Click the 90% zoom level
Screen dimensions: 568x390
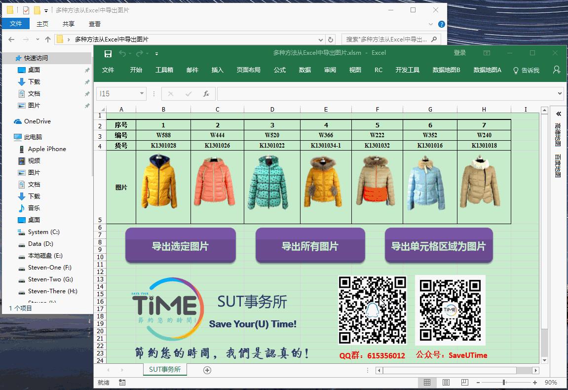(551, 383)
